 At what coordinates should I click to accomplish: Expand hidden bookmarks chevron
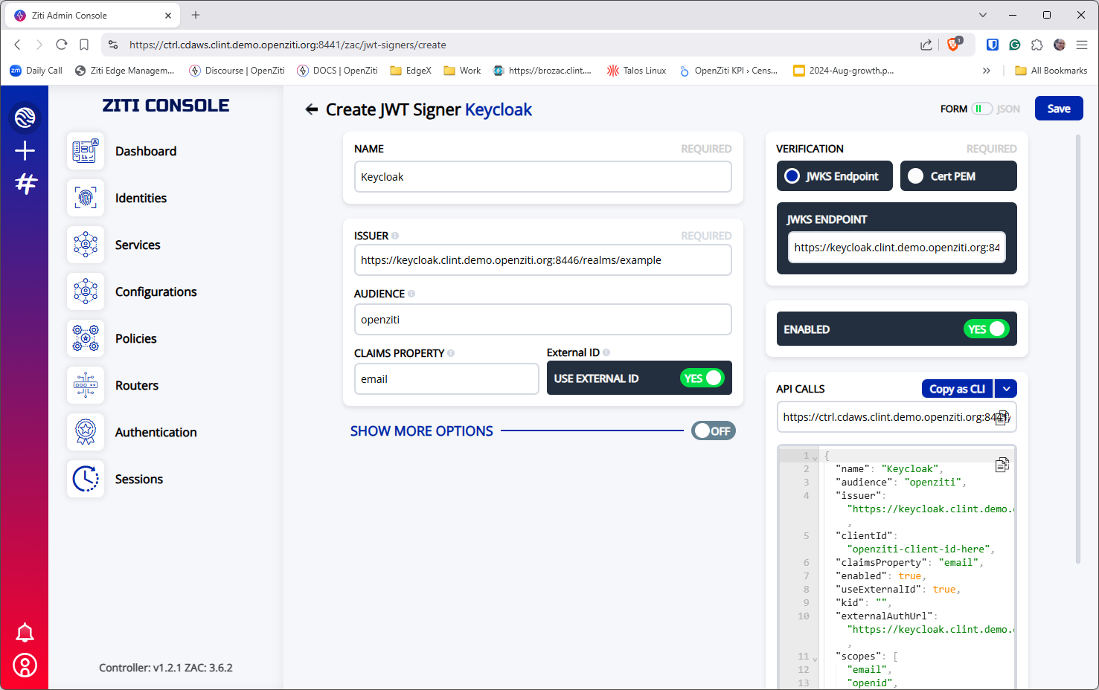[x=987, y=71]
